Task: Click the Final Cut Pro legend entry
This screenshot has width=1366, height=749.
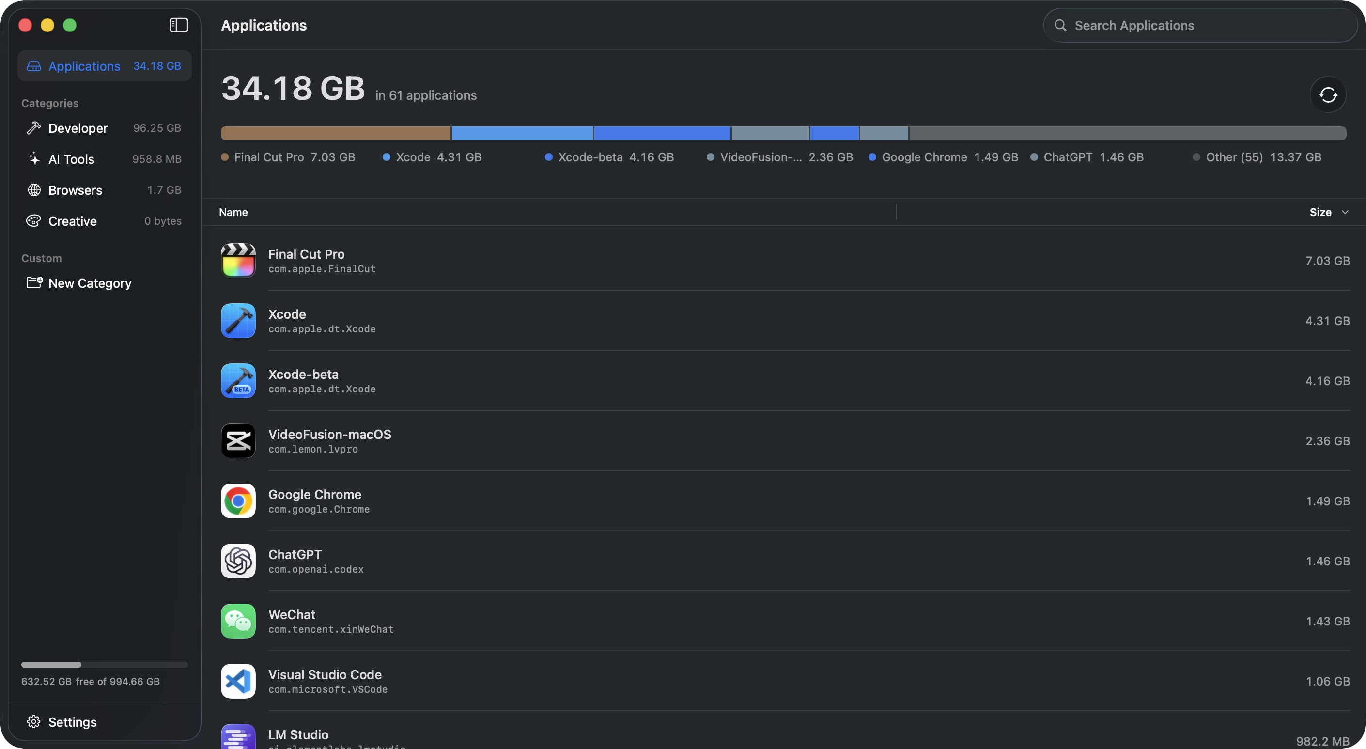Action: click(288, 157)
